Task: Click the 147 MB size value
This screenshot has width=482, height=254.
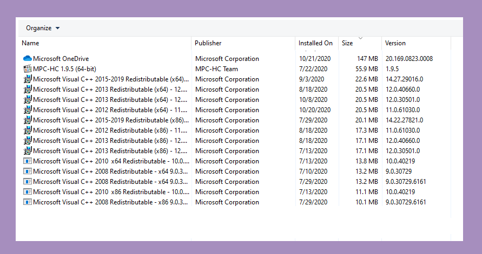Action: coord(367,59)
